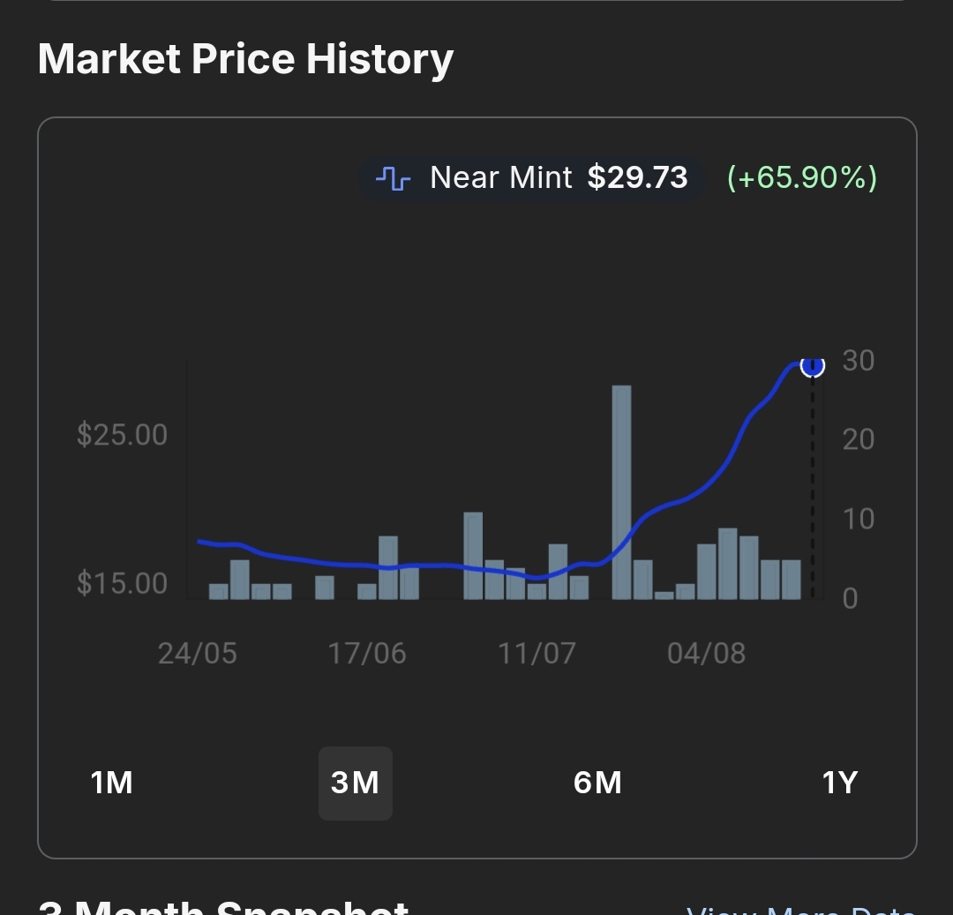Click the 3 Month Snapshot heading
This screenshot has width=953, height=915.
click(224, 907)
